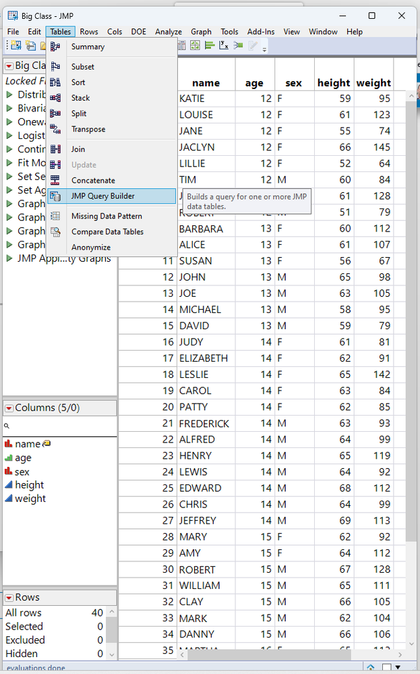Choose Compare Data Tables
This screenshot has width=420, height=674.
point(112,231)
